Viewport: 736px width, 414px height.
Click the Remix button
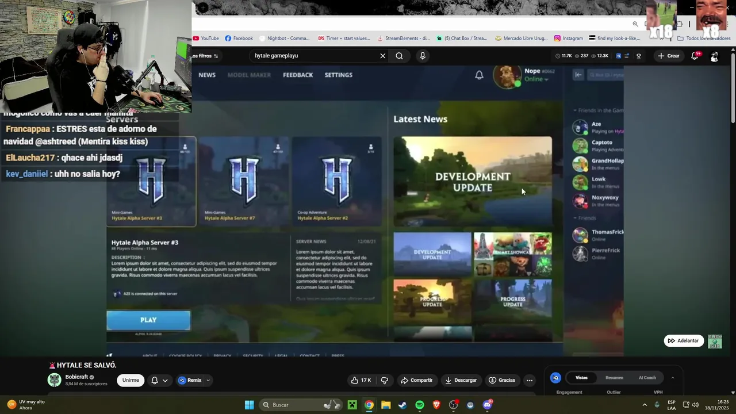click(x=190, y=380)
